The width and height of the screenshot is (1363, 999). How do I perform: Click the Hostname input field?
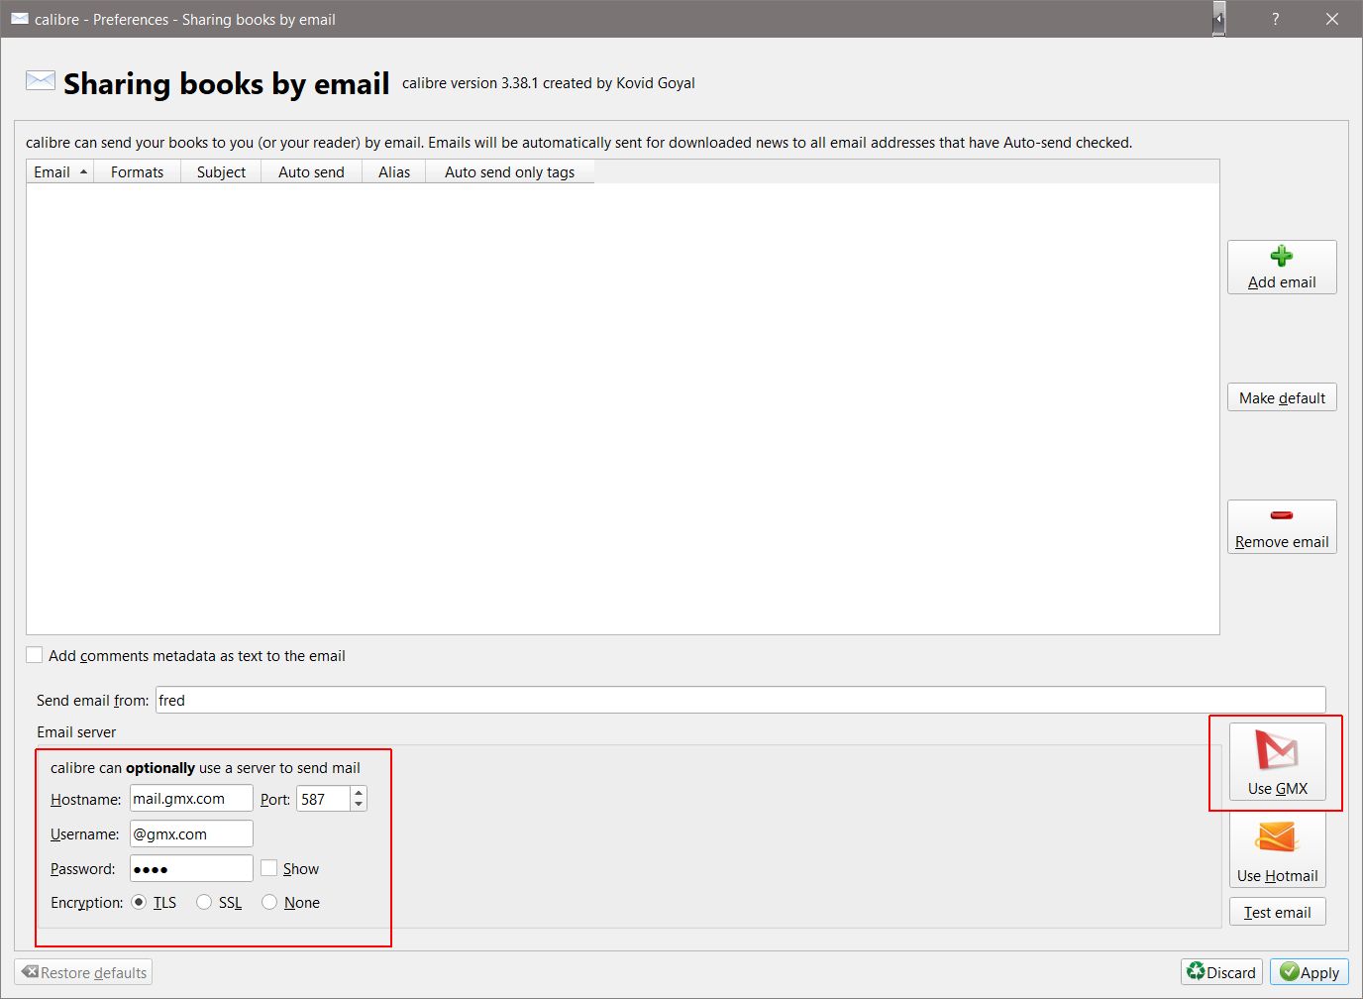[191, 798]
